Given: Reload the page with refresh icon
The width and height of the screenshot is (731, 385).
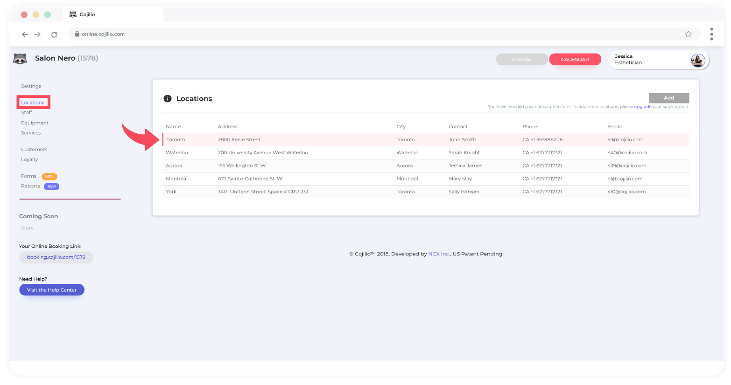Looking at the screenshot, I should coord(54,34).
